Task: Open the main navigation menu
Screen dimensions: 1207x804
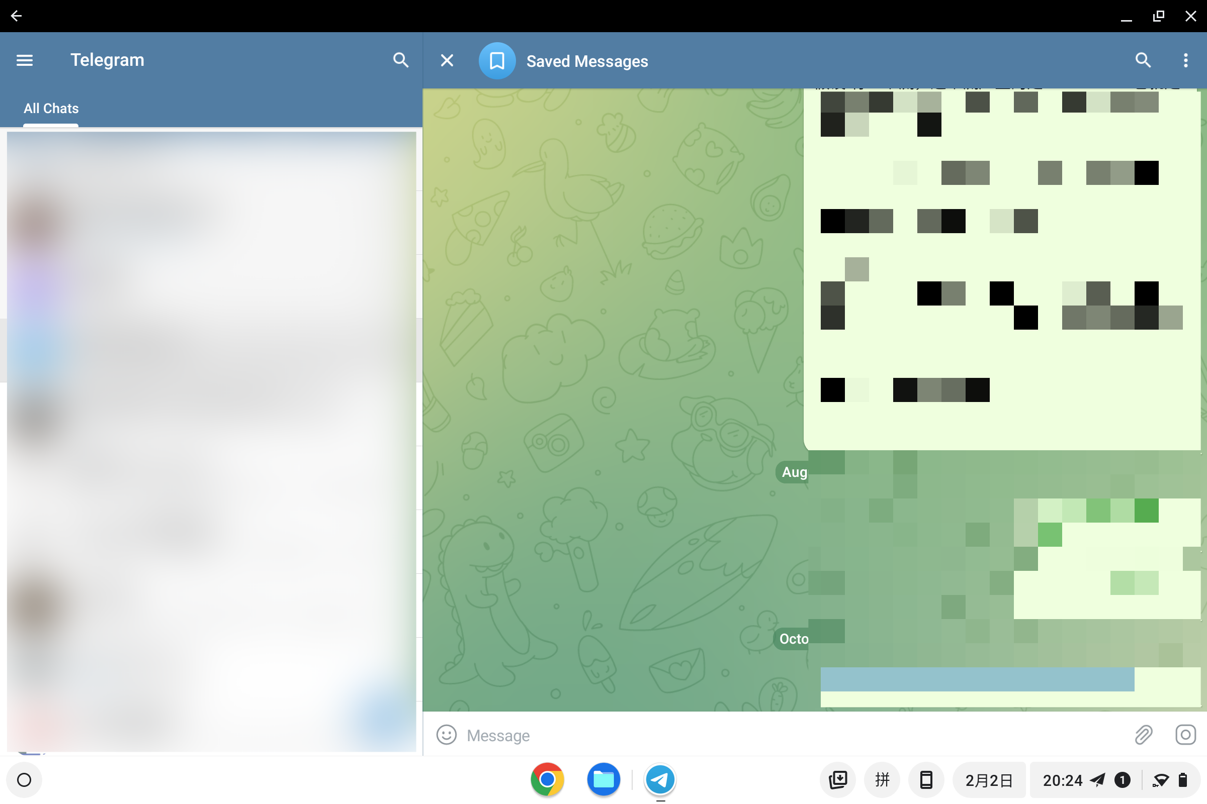Action: tap(24, 60)
